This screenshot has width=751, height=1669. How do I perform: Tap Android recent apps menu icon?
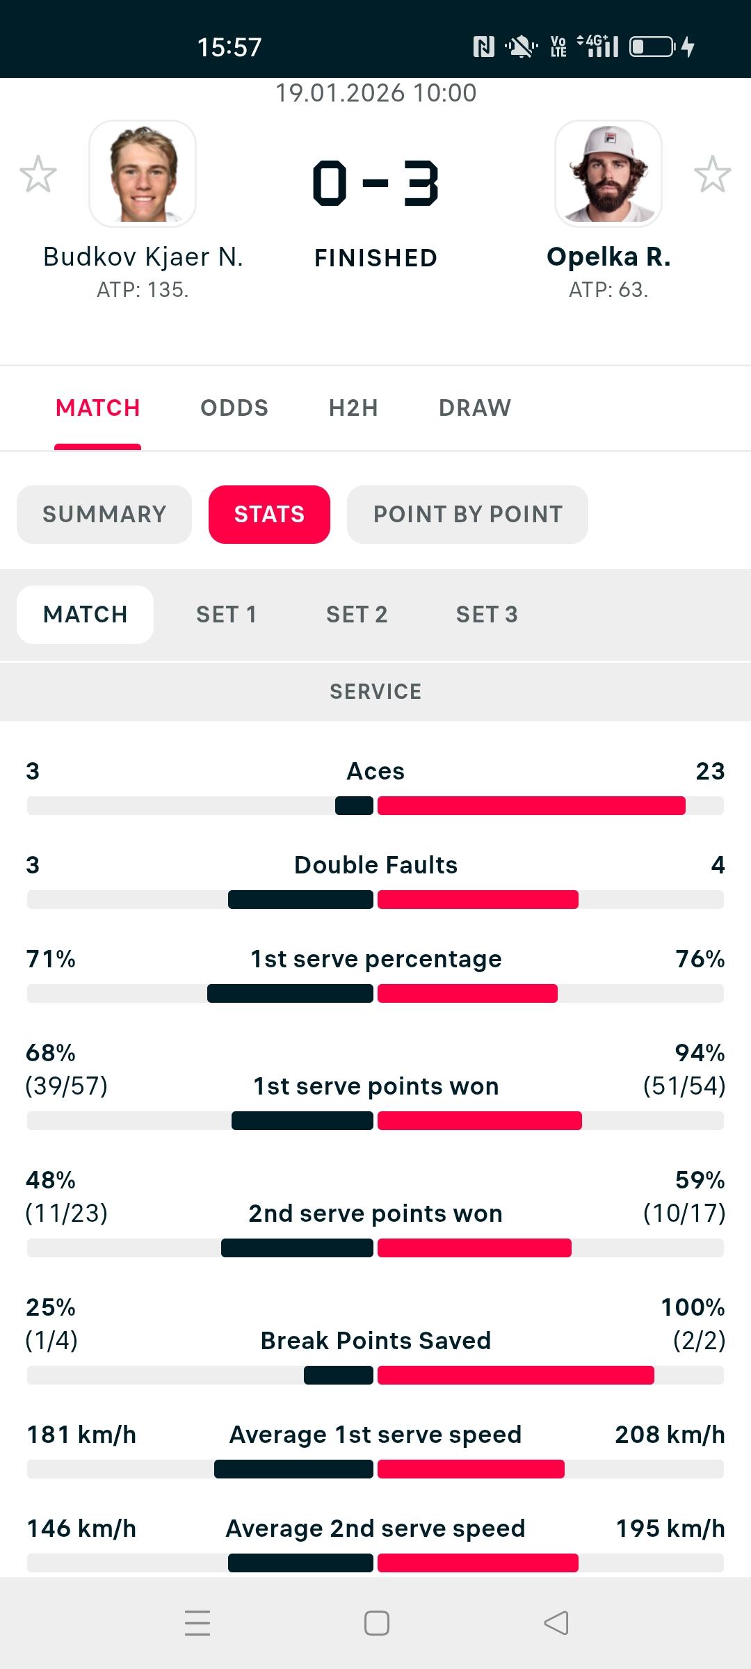(x=197, y=1623)
